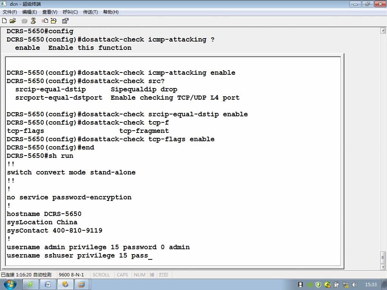Viewport: 387px width, 290px height.
Task: Click the network warning tray icon
Action: pyautogui.click(x=345, y=285)
